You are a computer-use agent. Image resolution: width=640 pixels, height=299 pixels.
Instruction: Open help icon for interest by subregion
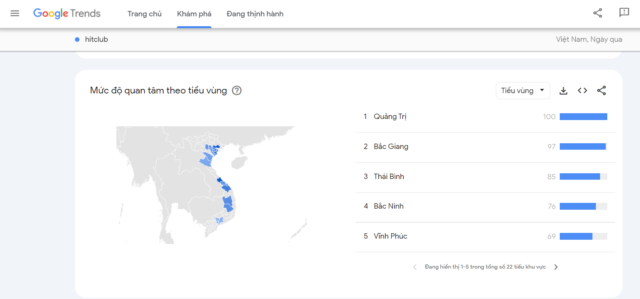pos(237,90)
